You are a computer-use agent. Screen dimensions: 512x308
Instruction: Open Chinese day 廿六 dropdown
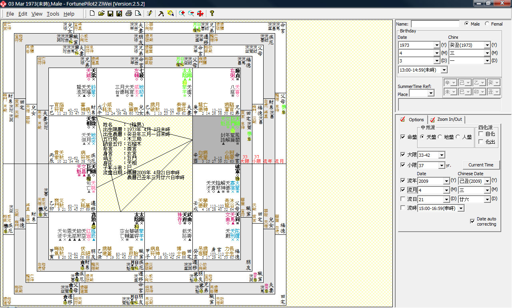point(487,199)
